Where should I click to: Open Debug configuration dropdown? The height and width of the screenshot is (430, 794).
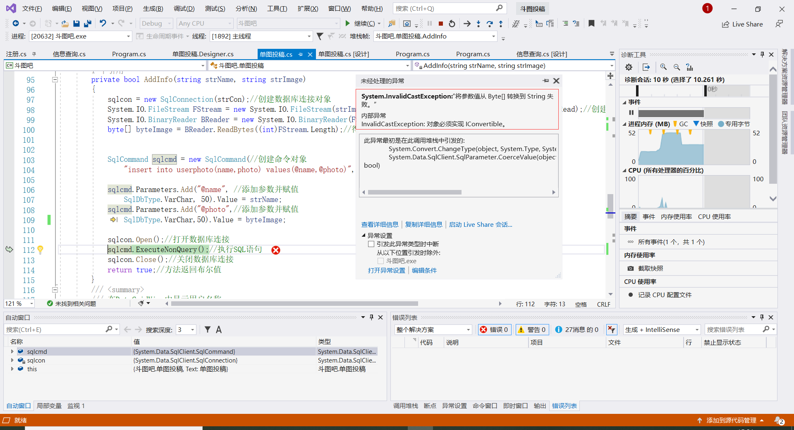click(156, 24)
